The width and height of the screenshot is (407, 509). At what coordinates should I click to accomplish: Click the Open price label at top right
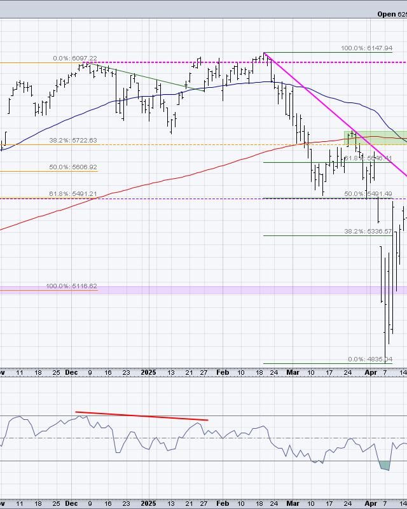tap(391, 13)
